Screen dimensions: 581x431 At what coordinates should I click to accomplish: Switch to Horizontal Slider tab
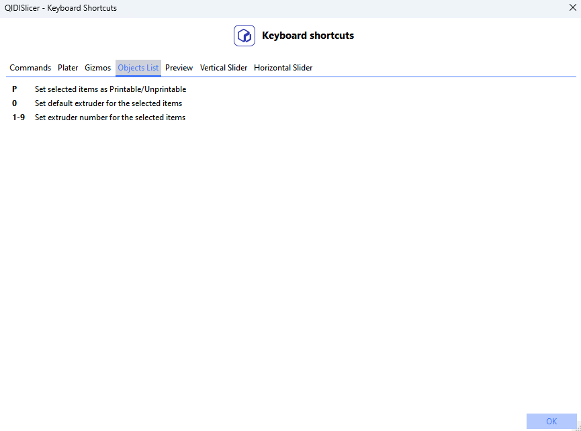(x=283, y=68)
